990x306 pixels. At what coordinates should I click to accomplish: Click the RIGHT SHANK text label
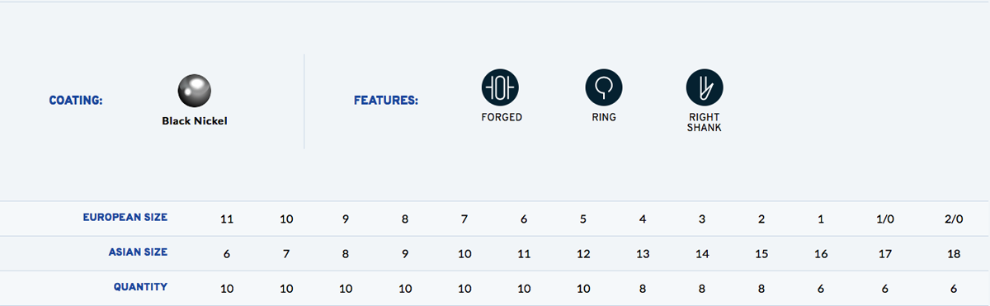705,123
